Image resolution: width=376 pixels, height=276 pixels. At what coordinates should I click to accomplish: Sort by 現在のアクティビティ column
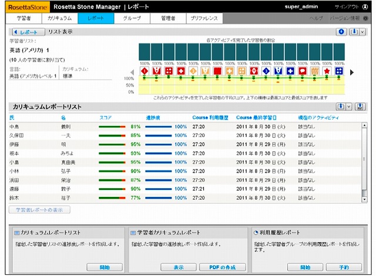pyautogui.click(x=318, y=117)
